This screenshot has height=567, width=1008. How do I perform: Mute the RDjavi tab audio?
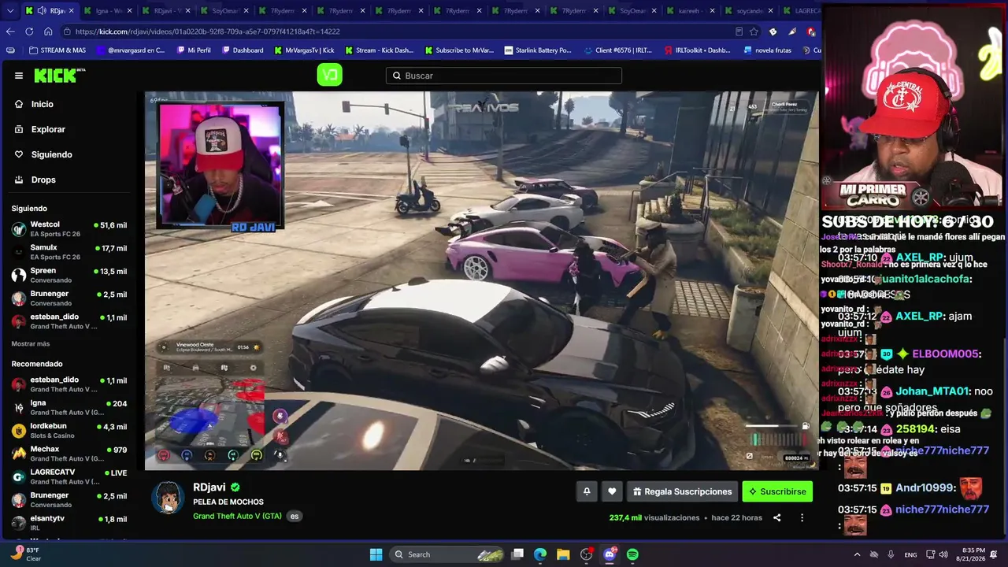click(x=41, y=11)
